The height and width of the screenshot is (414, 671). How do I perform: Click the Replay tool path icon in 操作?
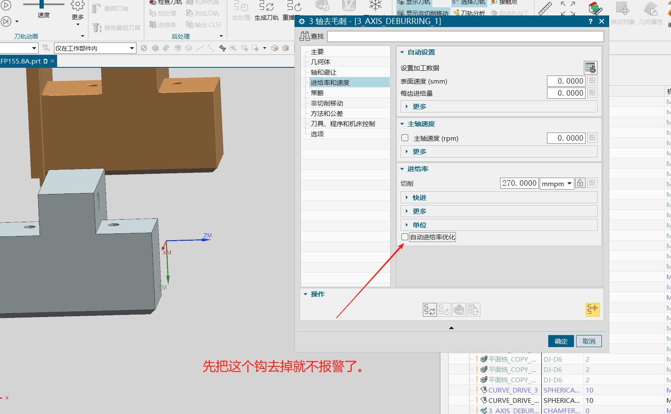pyautogui.click(x=444, y=310)
